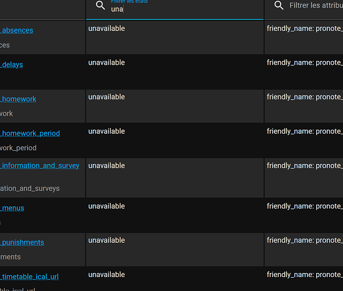
Task: Open the _timetable_ical_url entity link
Action: point(29,276)
